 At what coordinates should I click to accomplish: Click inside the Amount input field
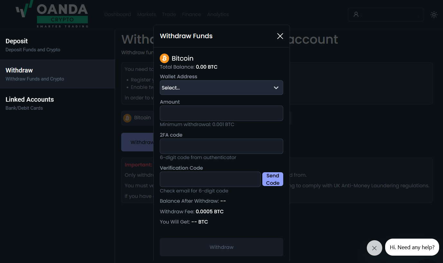[x=221, y=113]
